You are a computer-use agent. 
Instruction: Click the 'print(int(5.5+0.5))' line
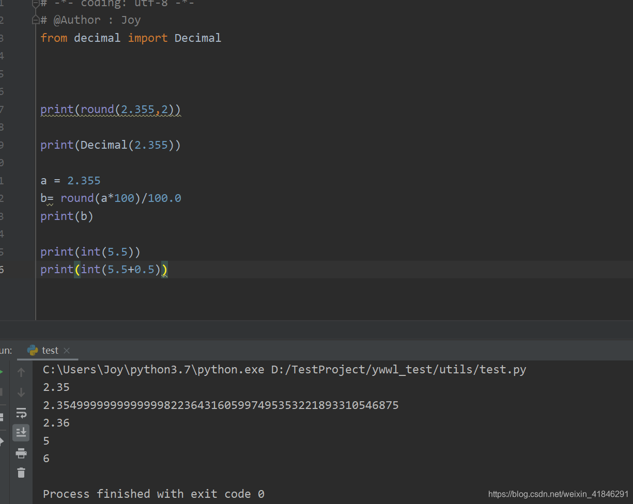pos(104,270)
